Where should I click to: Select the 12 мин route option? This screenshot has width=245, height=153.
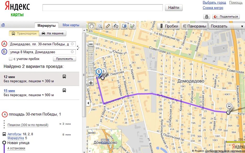[40, 79]
